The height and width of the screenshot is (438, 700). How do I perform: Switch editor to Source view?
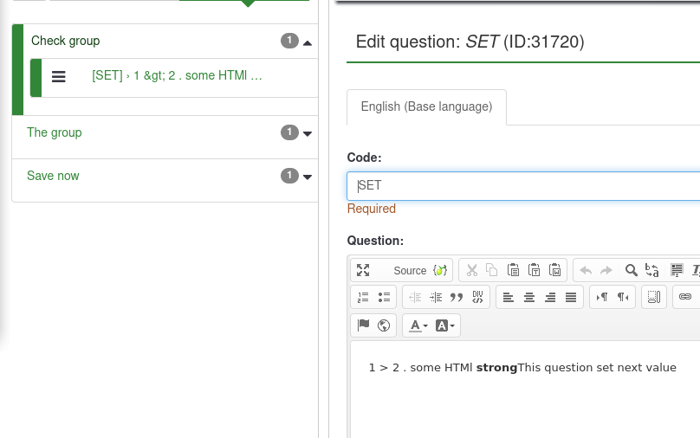[410, 270]
